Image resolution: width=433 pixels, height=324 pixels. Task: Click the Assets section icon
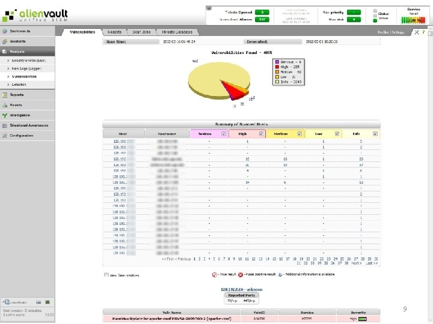(x=5, y=105)
